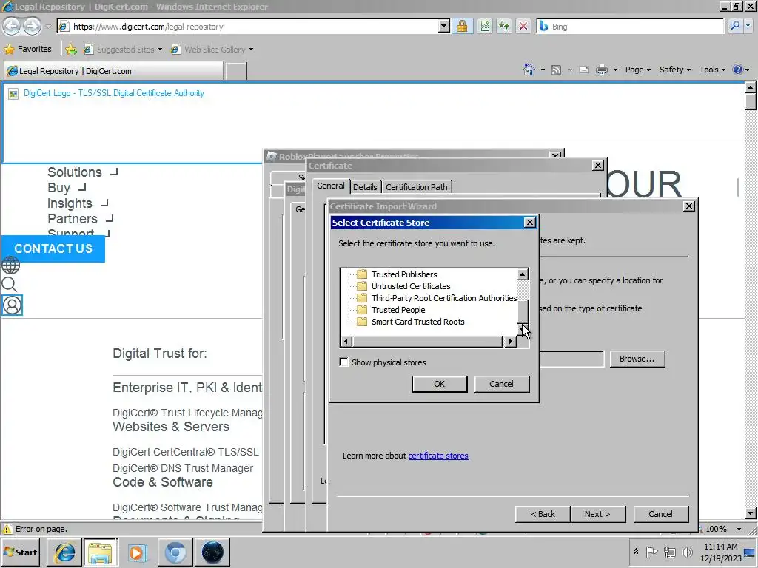Click the globe language icon
The width and height of the screenshot is (758, 568).
(x=10, y=266)
